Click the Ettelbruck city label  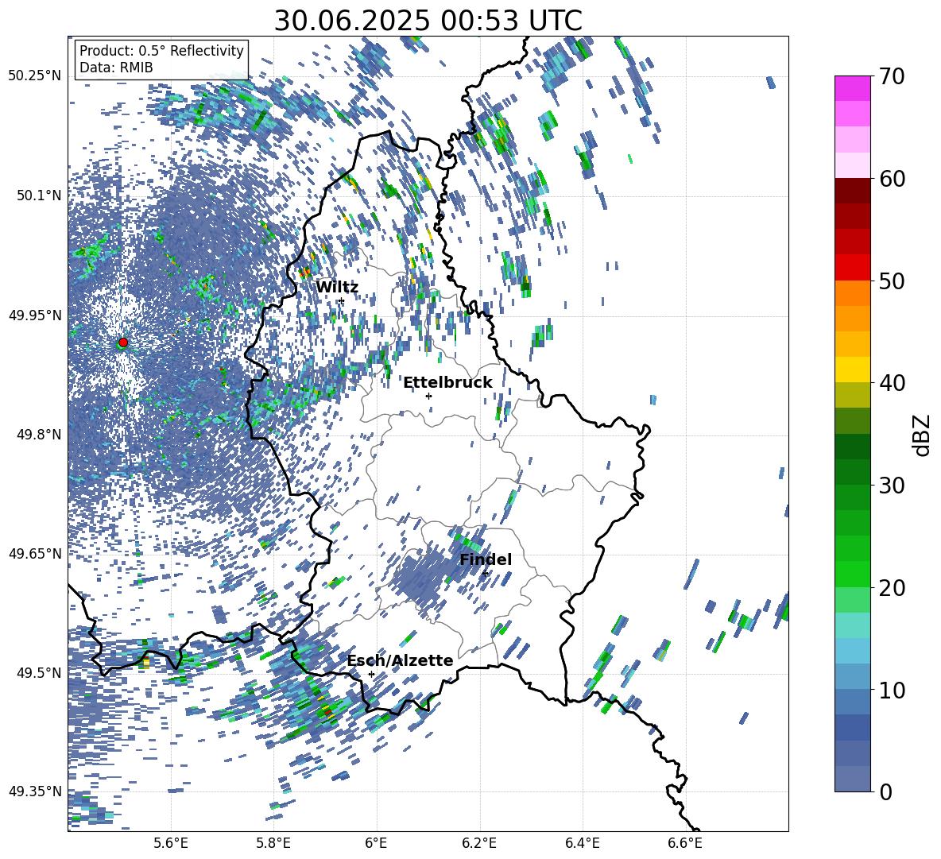(447, 382)
